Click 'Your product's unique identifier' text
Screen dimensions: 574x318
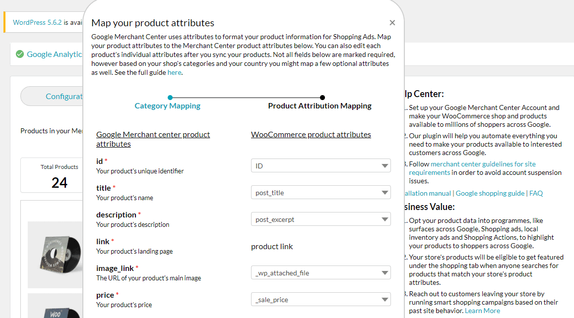pyautogui.click(x=140, y=171)
